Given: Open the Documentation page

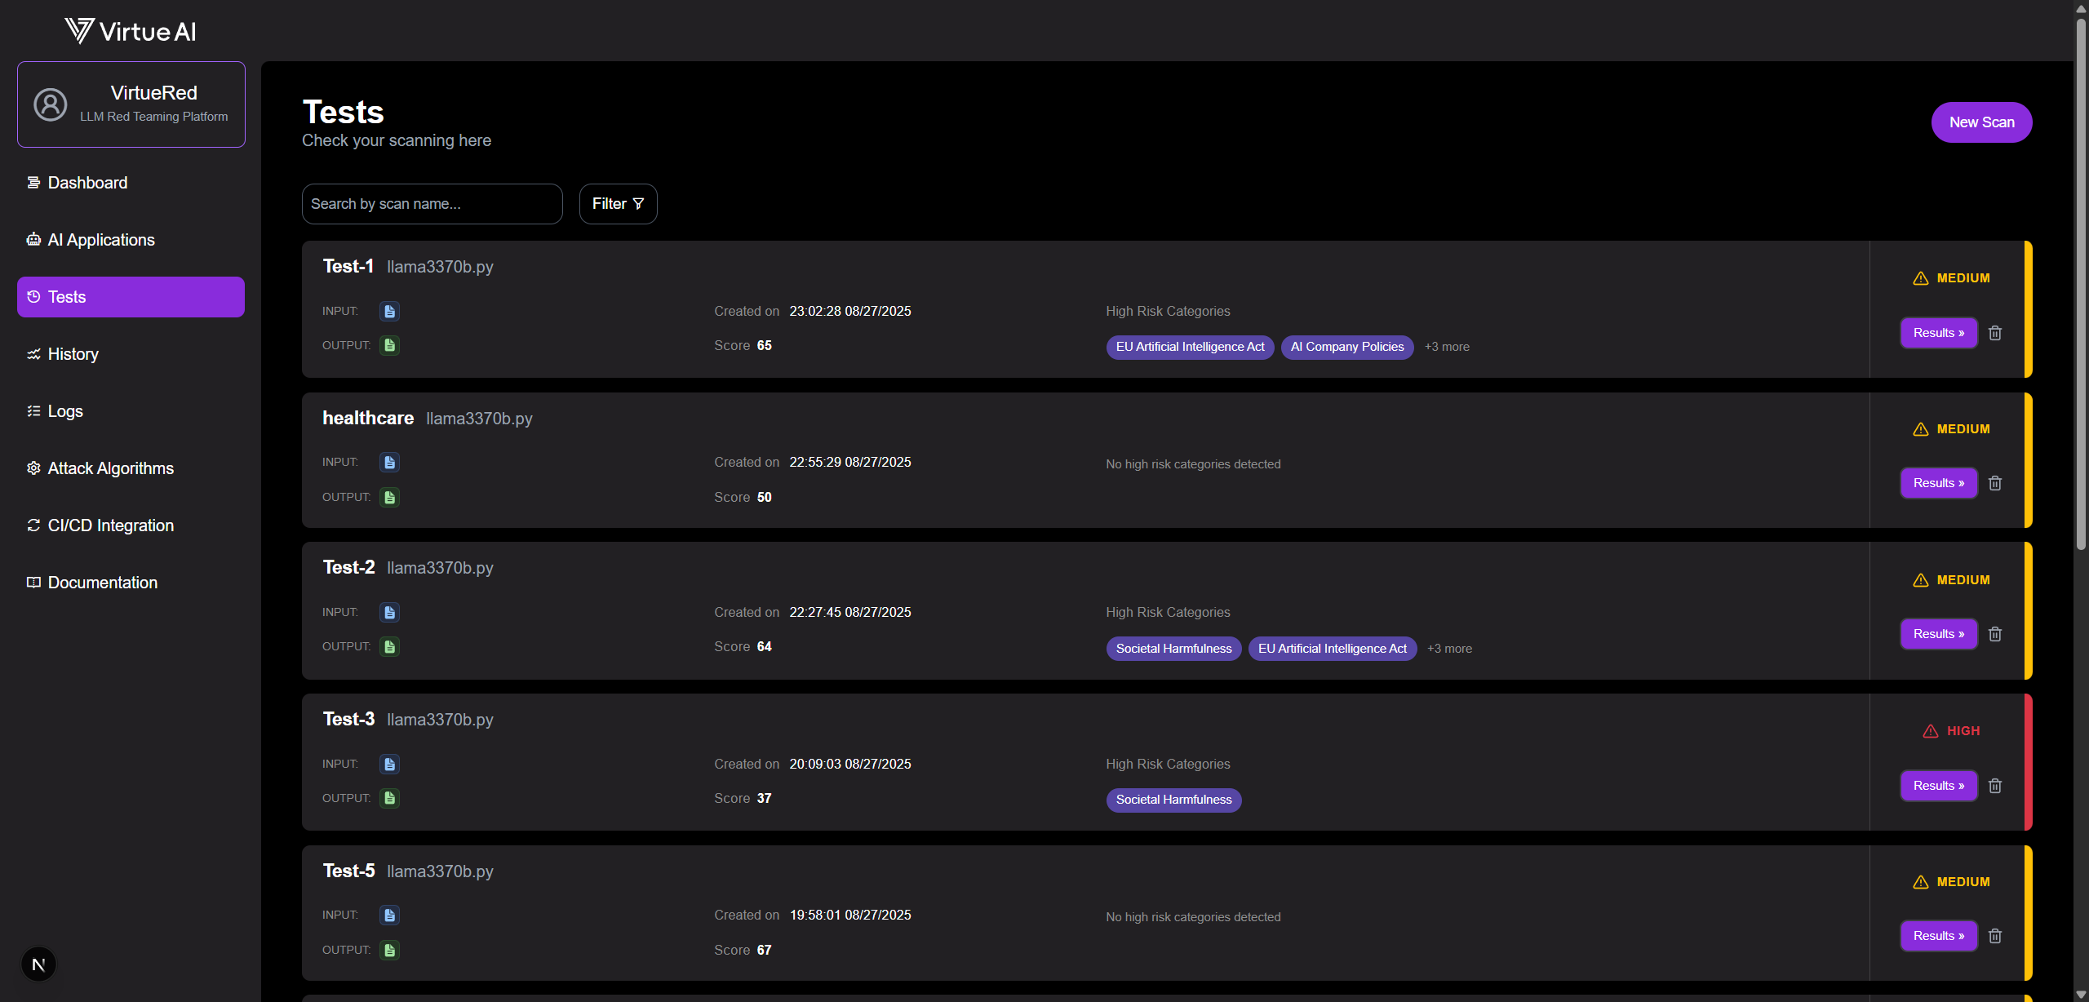Looking at the screenshot, I should [101, 582].
